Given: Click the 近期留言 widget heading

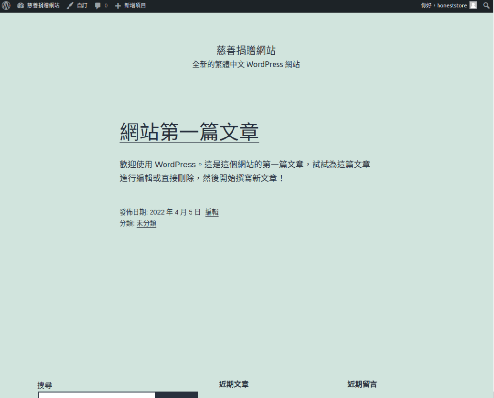Looking at the screenshot, I should (x=362, y=384).
